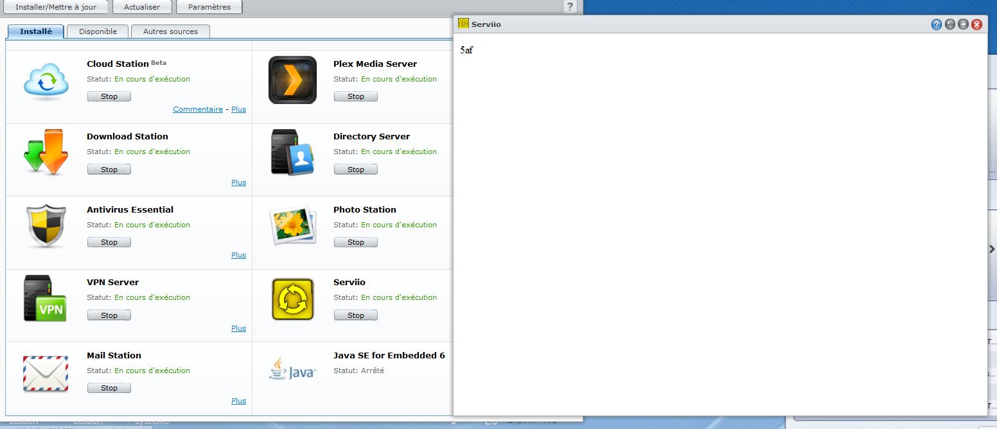Click Plus link under Mail Station
Viewport: 997px width, 429px height.
(x=238, y=401)
